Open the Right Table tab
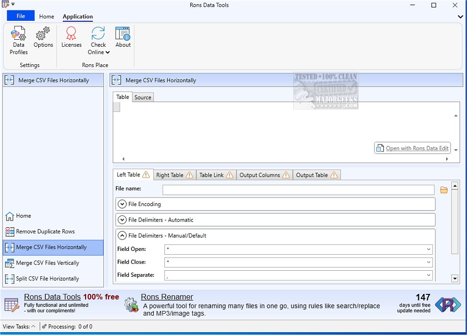 [x=175, y=175]
